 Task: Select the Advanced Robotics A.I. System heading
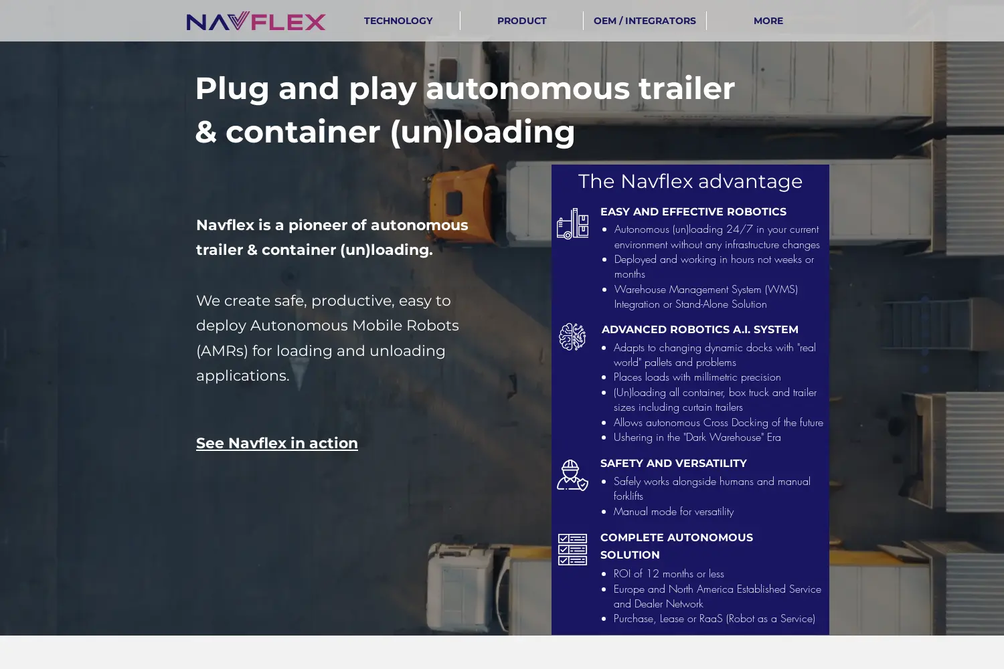[699, 329]
